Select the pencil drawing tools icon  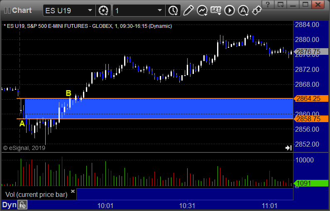tap(188, 10)
